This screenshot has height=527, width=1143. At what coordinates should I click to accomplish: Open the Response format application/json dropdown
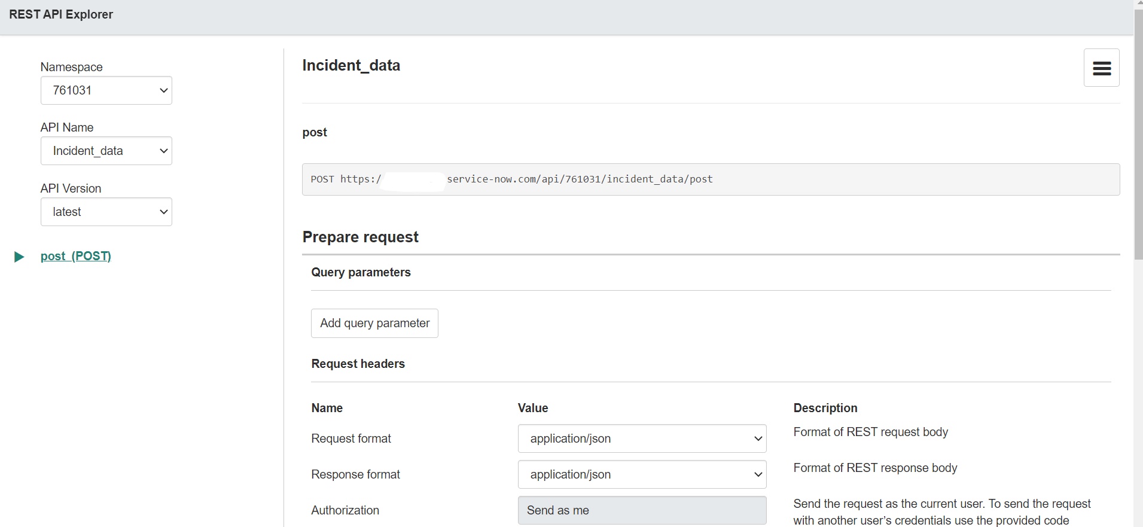click(x=642, y=474)
